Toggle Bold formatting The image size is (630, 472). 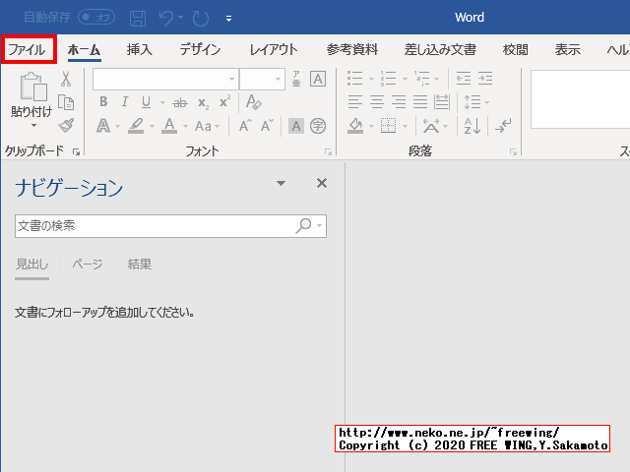pyautogui.click(x=103, y=102)
